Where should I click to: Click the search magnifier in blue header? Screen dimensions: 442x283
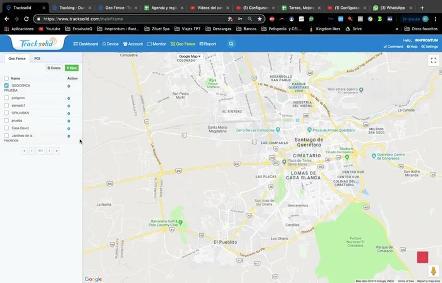(231, 44)
